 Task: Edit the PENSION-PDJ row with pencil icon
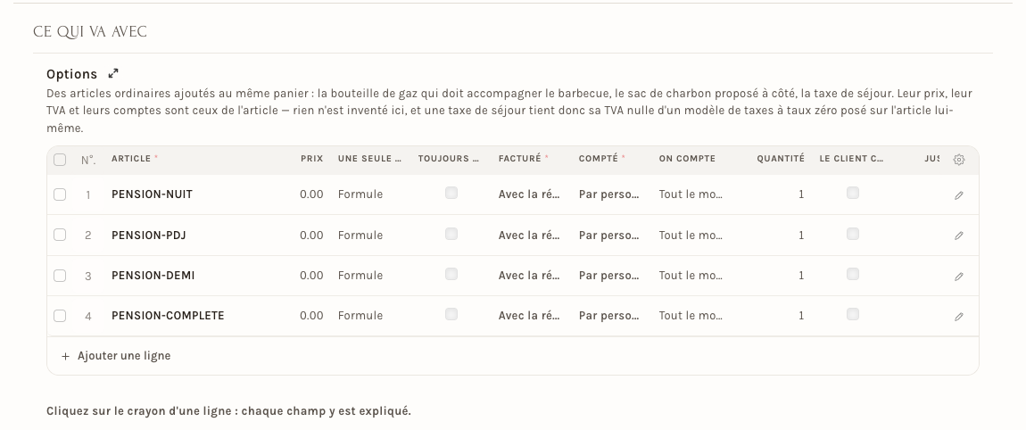(x=958, y=236)
